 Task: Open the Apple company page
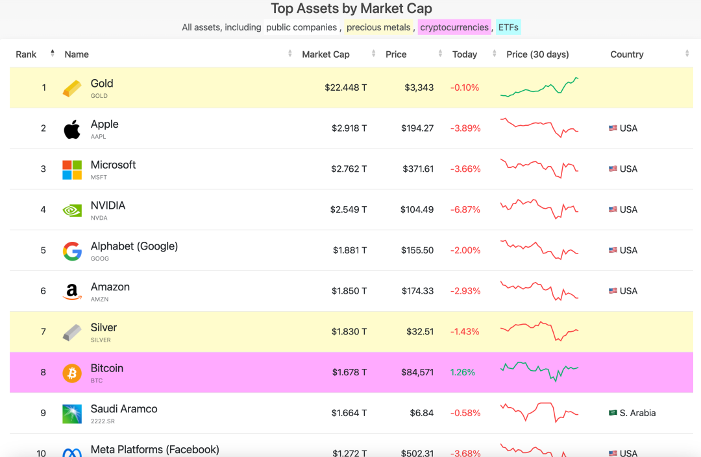[x=105, y=124]
